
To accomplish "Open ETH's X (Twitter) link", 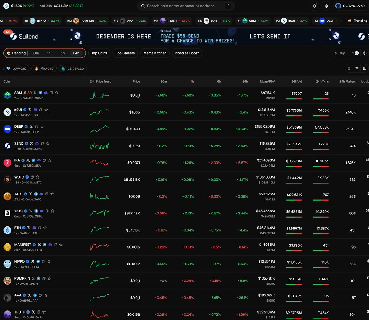I will (29, 228).
